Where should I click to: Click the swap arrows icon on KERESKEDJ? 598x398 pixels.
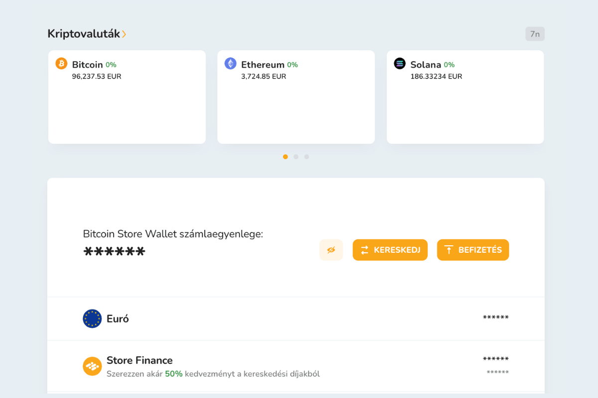click(x=365, y=250)
